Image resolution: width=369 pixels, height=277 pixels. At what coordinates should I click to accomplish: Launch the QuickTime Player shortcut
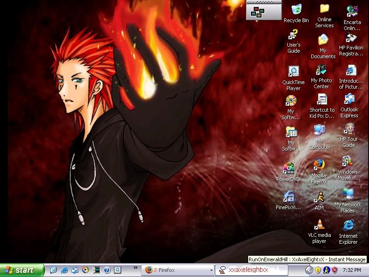(x=293, y=78)
